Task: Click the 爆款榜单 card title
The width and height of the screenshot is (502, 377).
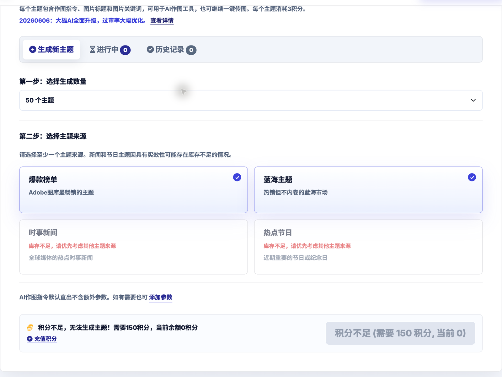Action: (x=43, y=180)
